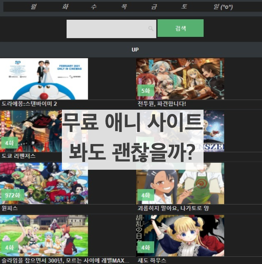Click the green 검색 search button
Screen dimensions: 262x264
[180, 28]
